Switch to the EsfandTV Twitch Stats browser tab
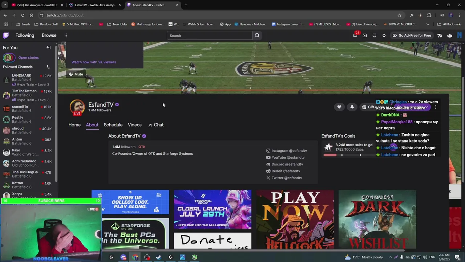465x262 pixels. click(95, 5)
